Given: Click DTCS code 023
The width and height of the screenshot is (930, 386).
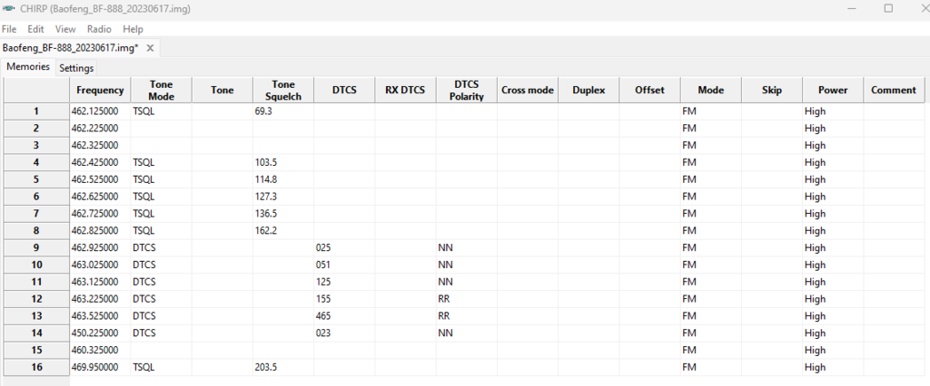Looking at the screenshot, I should [x=344, y=333].
